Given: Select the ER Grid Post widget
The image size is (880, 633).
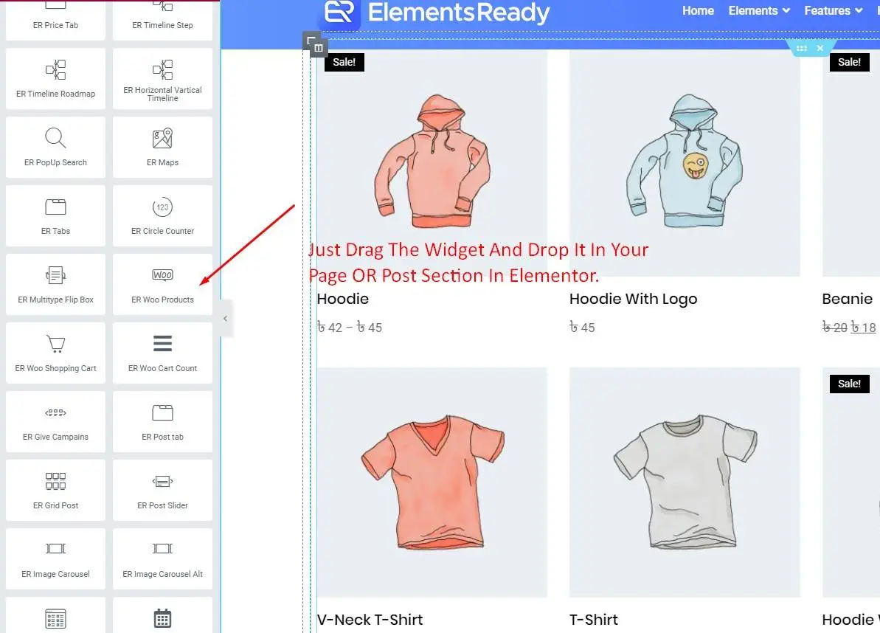Looking at the screenshot, I should pyautogui.click(x=55, y=490).
